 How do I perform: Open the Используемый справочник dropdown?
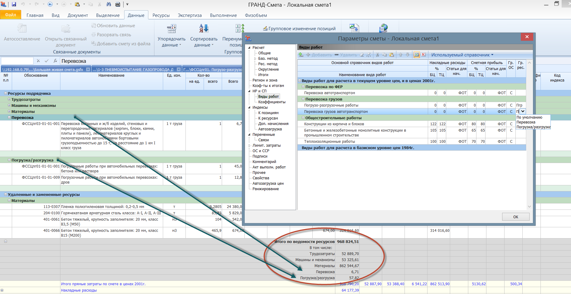(x=462, y=55)
